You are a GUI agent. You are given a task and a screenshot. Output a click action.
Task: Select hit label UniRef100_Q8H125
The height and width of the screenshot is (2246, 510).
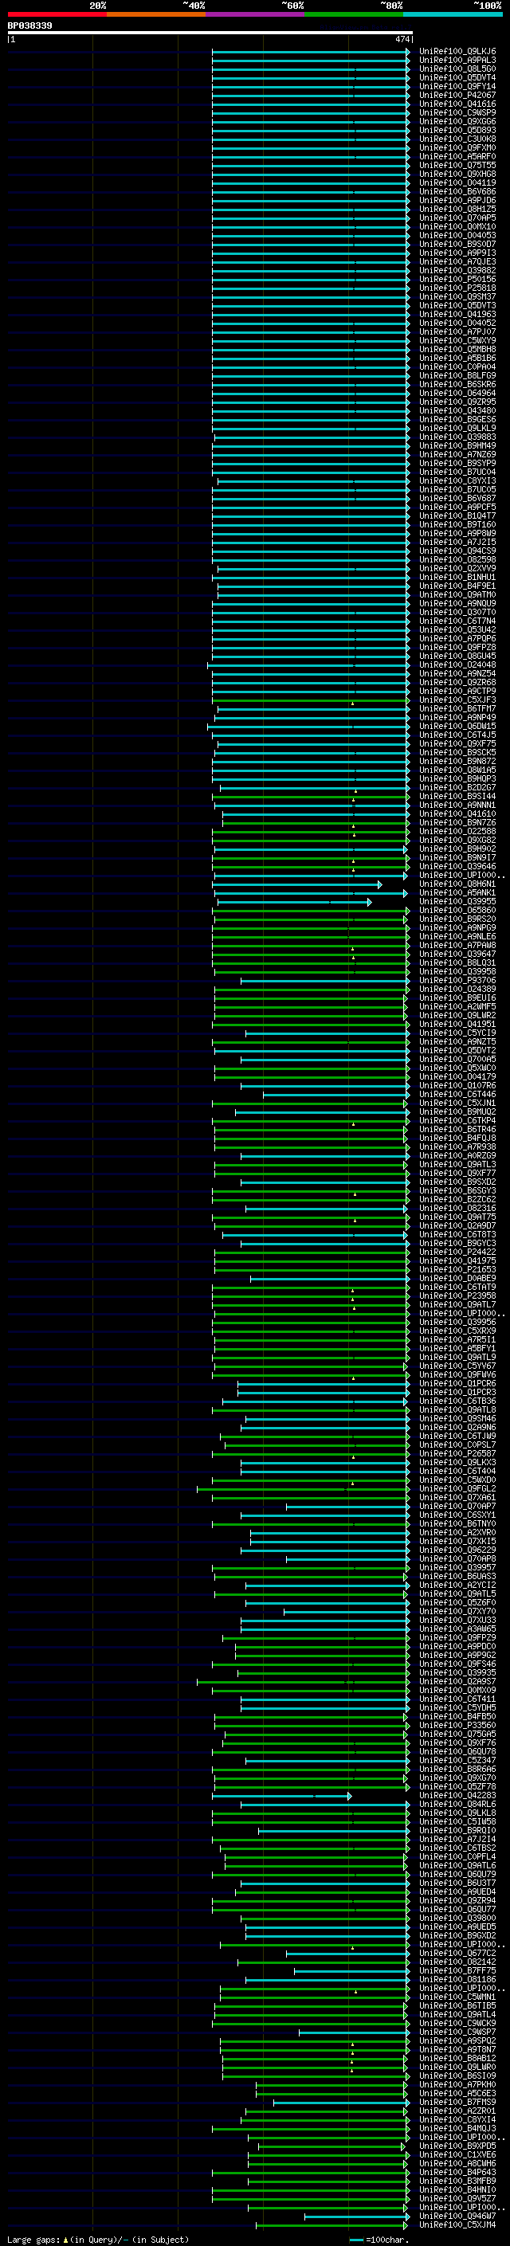pos(457,209)
